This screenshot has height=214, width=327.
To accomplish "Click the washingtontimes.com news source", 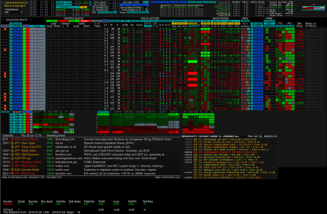I will click(69, 158).
